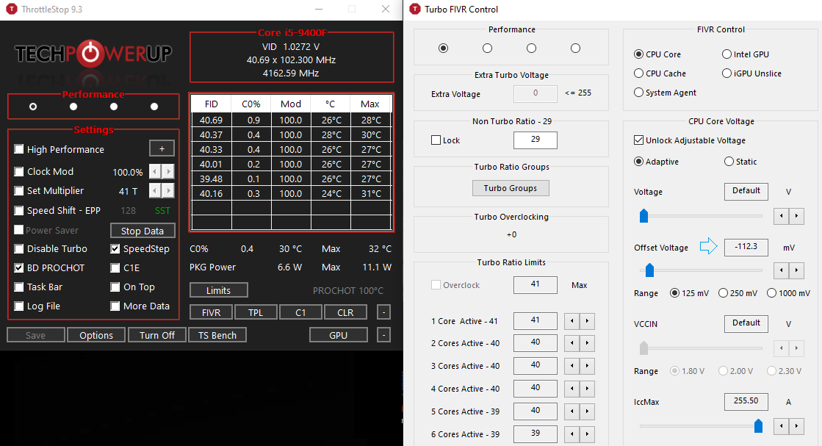The height and width of the screenshot is (446, 822).
Task: Increase CPU Core Voltage right arrow
Action: [x=797, y=215]
